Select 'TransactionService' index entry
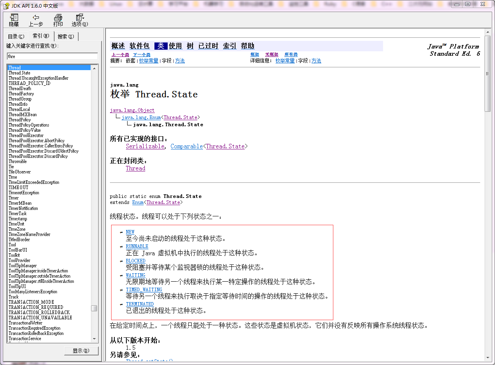 pyautogui.click(x=25, y=339)
